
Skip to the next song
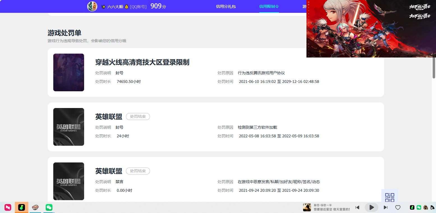point(386,207)
